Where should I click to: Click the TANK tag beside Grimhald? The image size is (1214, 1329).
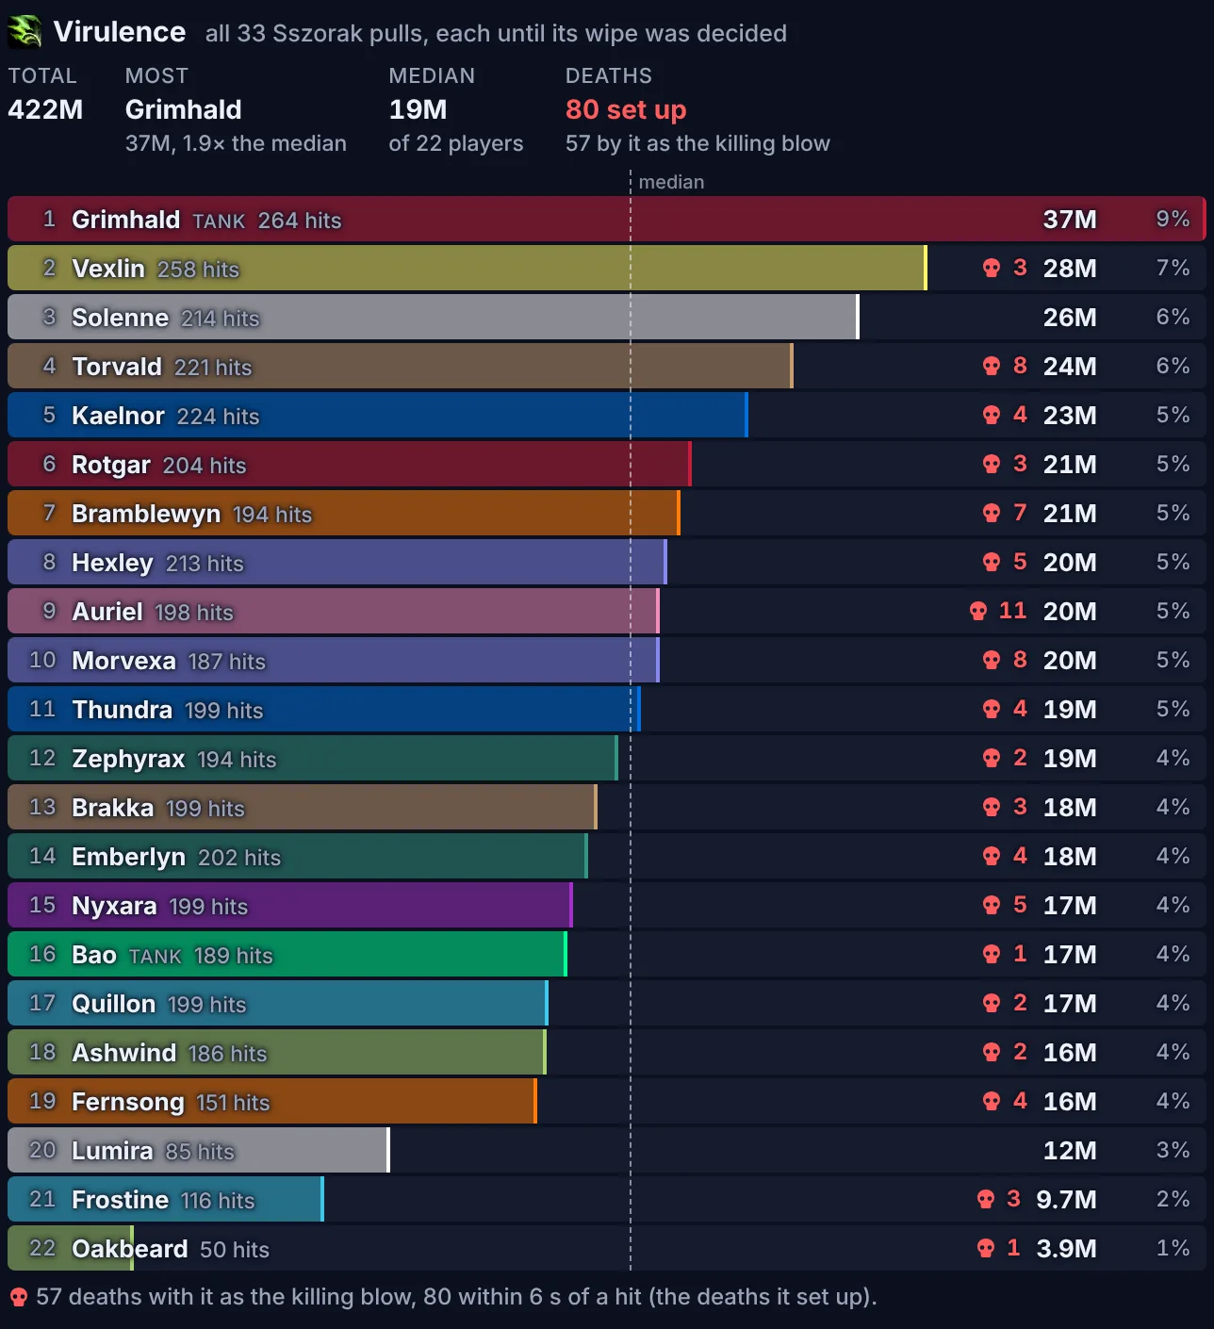point(219,221)
